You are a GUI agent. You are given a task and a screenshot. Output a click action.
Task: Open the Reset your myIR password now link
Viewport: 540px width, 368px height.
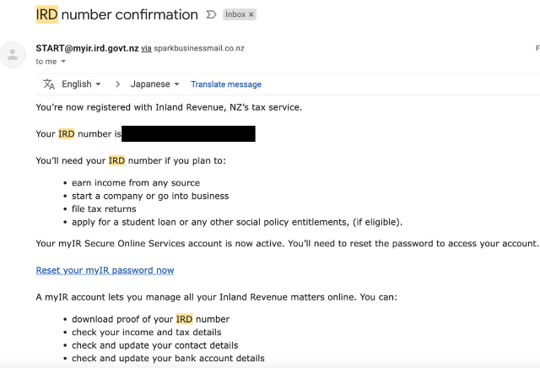(x=105, y=270)
